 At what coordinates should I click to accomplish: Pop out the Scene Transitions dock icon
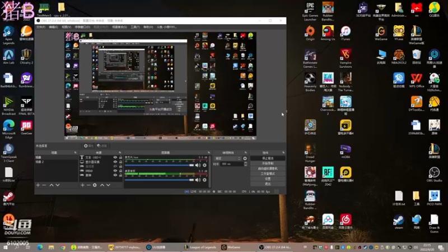click(245, 152)
